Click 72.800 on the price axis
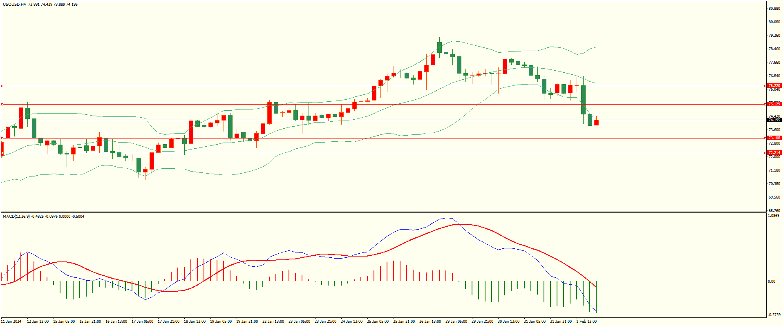The height and width of the screenshot is (326, 783). [x=775, y=143]
